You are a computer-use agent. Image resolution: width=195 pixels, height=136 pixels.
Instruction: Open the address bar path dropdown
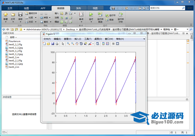[x=187, y=29]
